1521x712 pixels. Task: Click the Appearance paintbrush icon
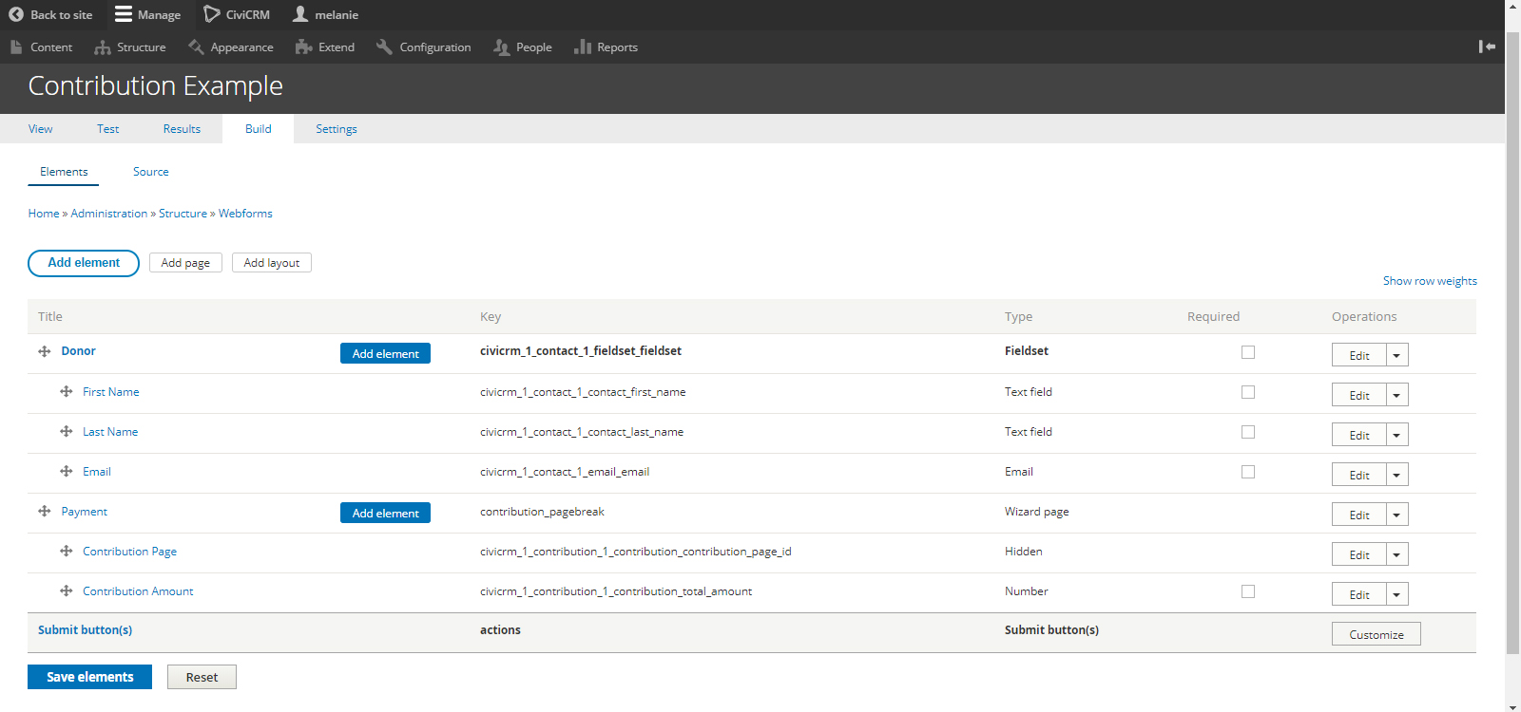point(196,47)
